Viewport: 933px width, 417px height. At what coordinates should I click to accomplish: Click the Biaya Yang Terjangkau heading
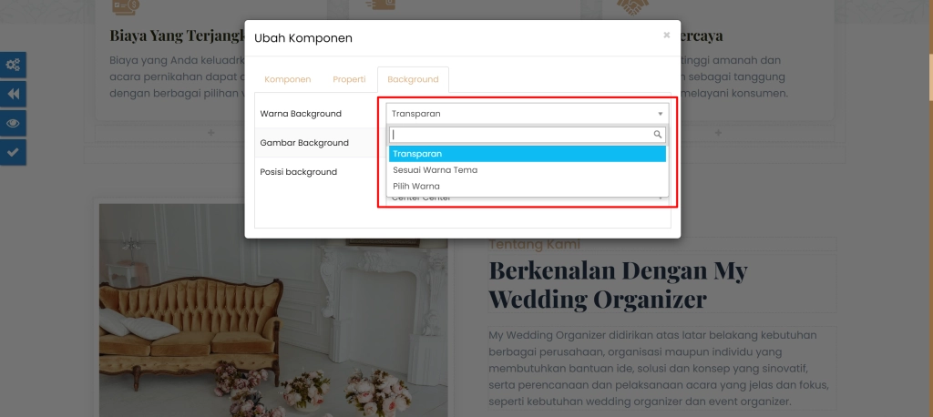pyautogui.click(x=178, y=36)
